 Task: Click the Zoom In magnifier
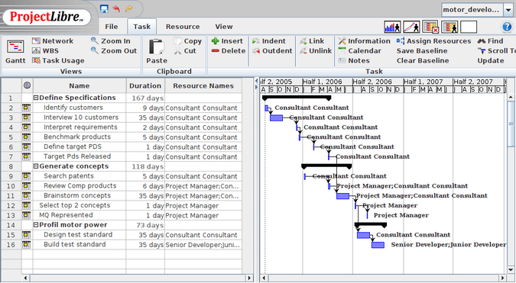tap(95, 40)
